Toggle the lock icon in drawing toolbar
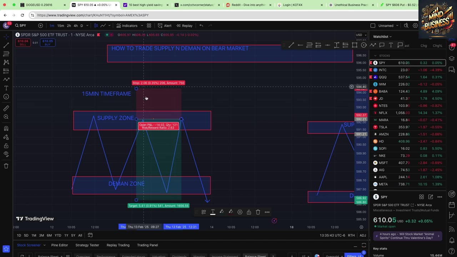The image size is (457, 257). click(249, 212)
